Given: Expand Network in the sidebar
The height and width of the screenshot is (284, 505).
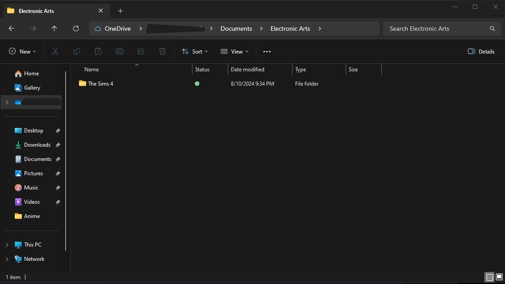Looking at the screenshot, I should click(7, 259).
